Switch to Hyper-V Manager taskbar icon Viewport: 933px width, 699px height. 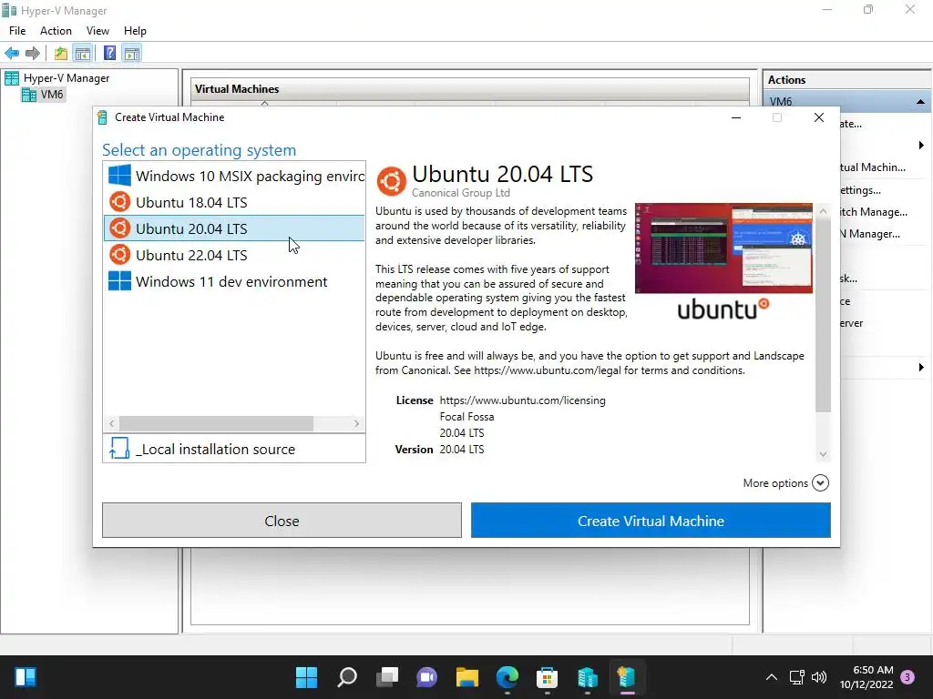tap(588, 677)
